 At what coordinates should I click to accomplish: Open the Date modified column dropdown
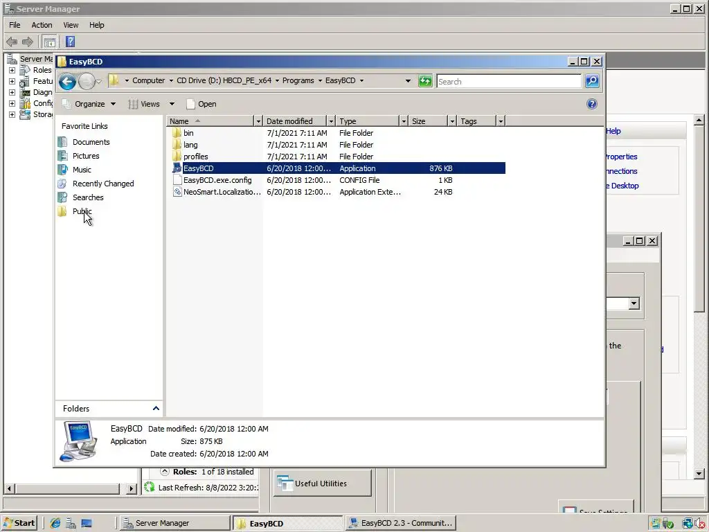click(x=331, y=121)
